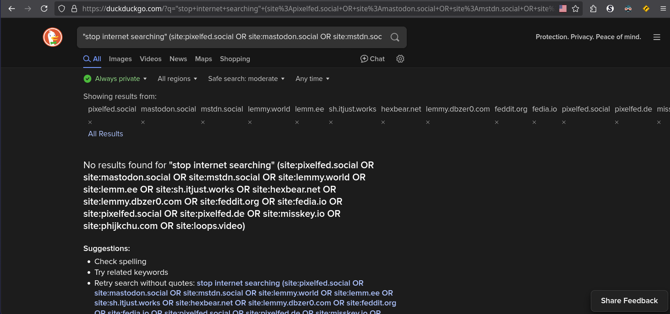Click the fedia.io site label
Image resolution: width=670 pixels, height=314 pixels.
(544, 109)
